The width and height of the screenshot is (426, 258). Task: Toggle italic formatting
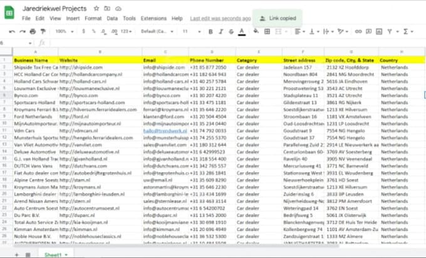221,31
